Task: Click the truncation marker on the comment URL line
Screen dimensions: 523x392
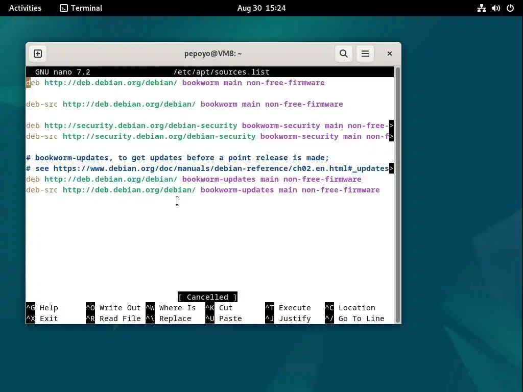Action: 391,168
